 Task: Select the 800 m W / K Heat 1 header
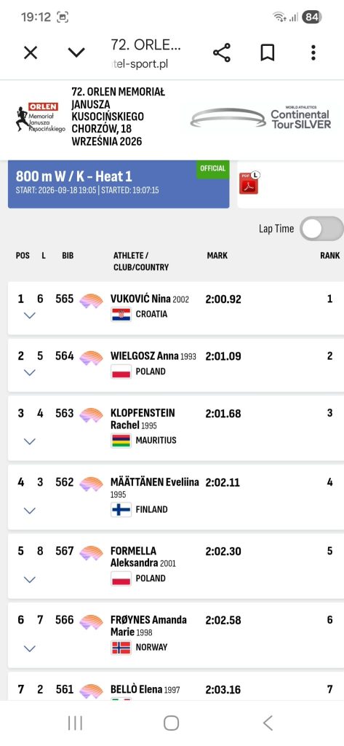119,184
